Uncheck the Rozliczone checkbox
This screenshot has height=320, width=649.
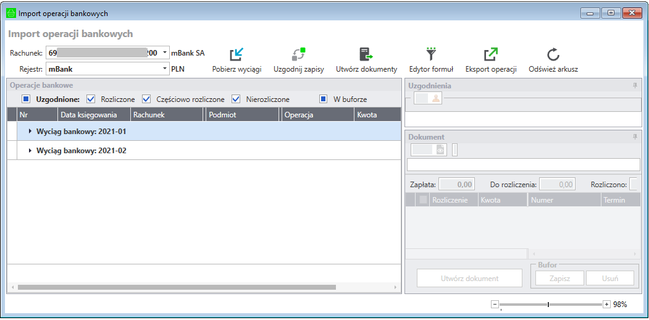[91, 99]
